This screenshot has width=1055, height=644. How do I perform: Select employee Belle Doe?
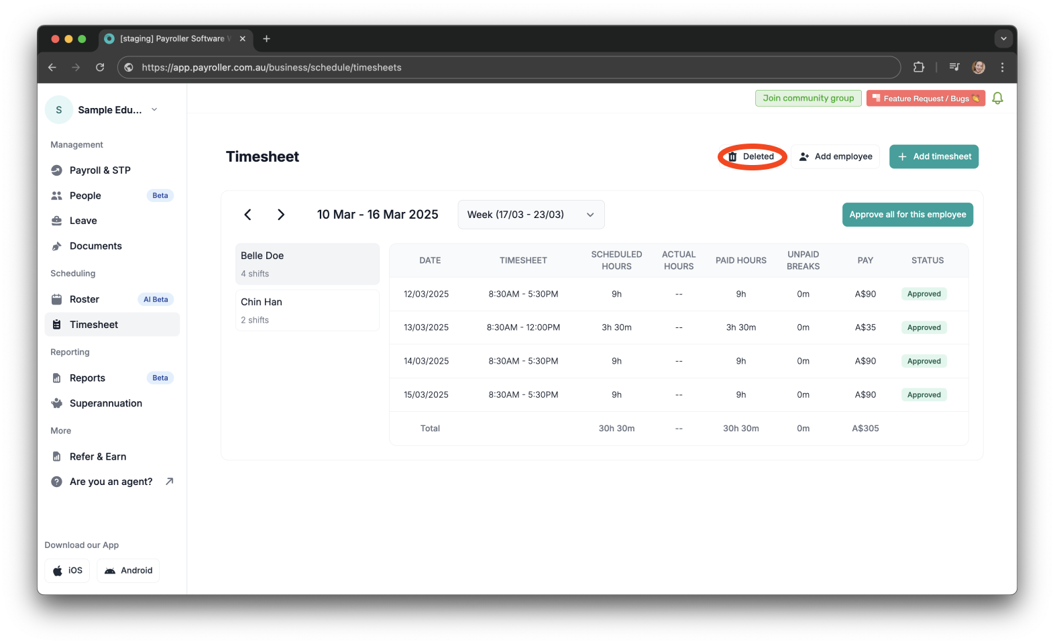point(307,264)
